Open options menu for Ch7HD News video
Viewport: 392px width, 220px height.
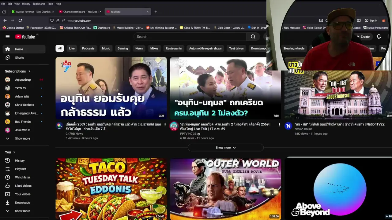pyautogui.click(x=165, y=125)
